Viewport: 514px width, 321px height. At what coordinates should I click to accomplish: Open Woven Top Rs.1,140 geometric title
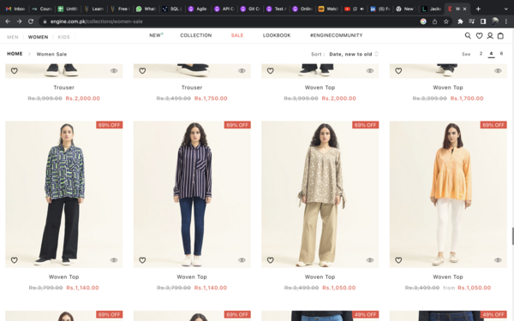(63, 276)
